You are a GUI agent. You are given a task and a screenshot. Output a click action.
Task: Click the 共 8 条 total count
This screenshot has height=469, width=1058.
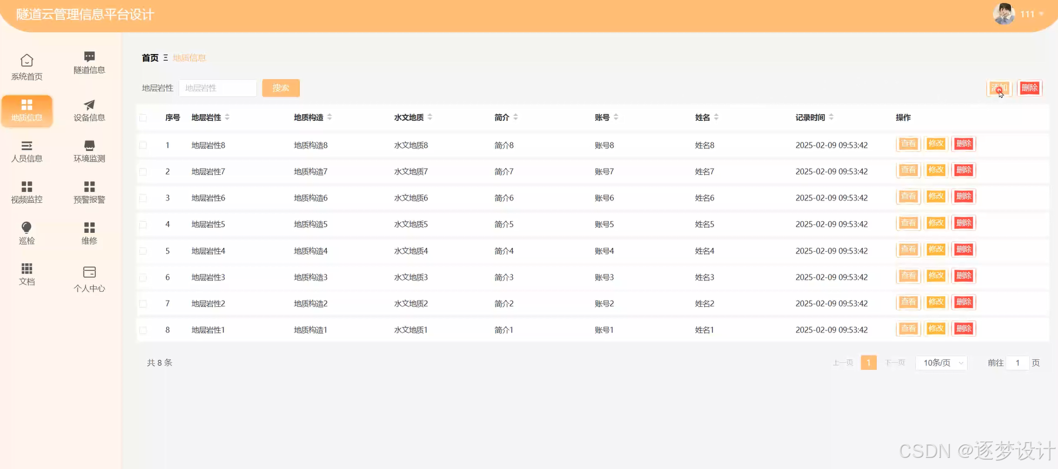point(159,363)
